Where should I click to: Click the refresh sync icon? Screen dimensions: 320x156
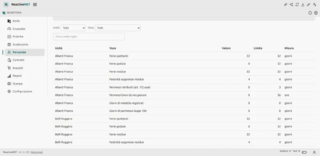pyautogui.click(x=297, y=5)
